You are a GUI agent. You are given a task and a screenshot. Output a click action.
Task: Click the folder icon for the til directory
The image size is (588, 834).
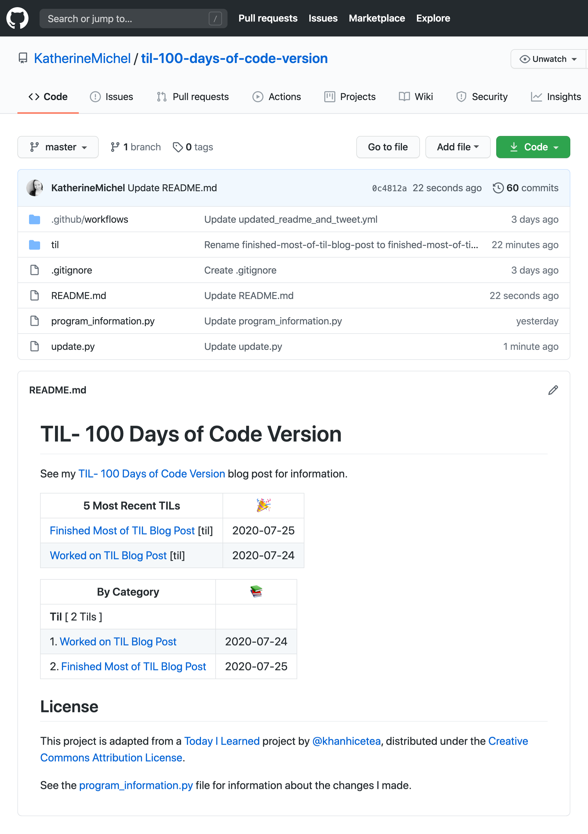(x=35, y=245)
